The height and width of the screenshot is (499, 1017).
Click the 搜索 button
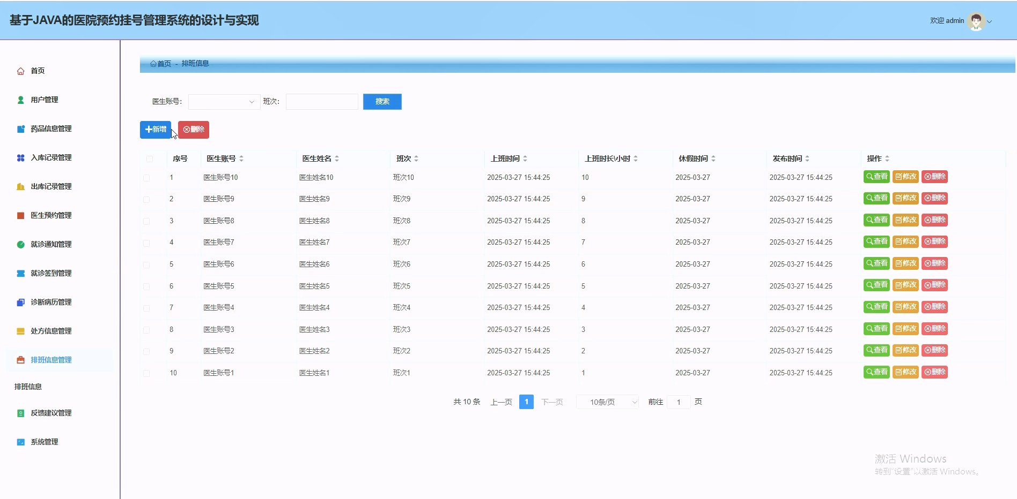382,102
